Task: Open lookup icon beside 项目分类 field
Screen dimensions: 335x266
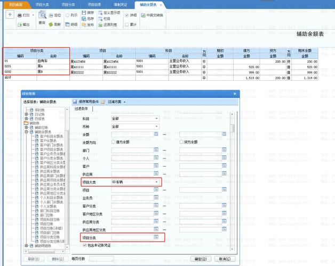Action: tap(156, 237)
